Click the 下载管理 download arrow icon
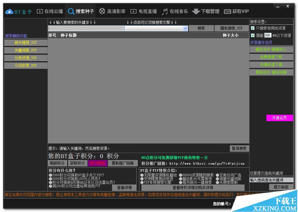298x212 pixels. point(196,12)
